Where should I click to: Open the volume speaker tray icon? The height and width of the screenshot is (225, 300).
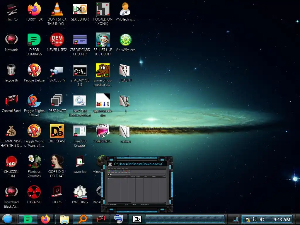pyautogui.click(x=262, y=219)
